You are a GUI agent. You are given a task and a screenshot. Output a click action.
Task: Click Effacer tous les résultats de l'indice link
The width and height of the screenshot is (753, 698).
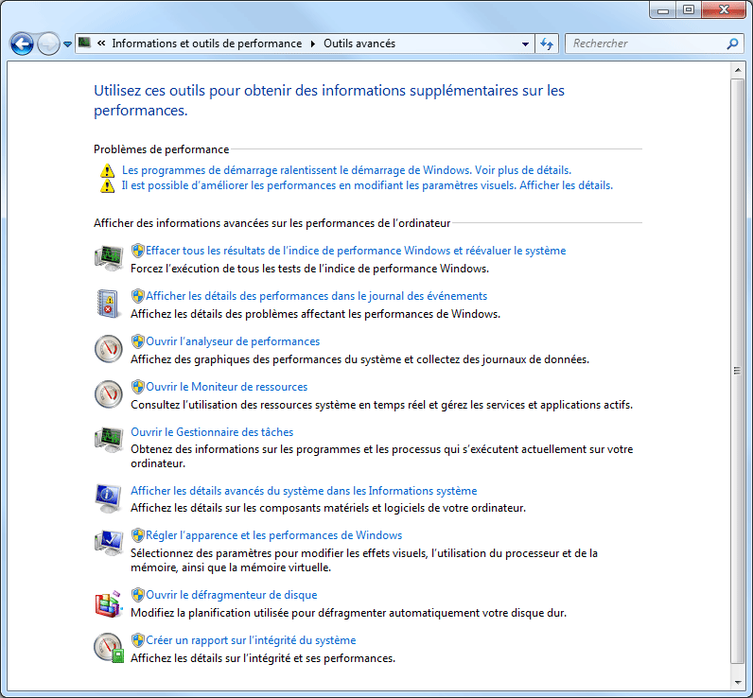356,251
